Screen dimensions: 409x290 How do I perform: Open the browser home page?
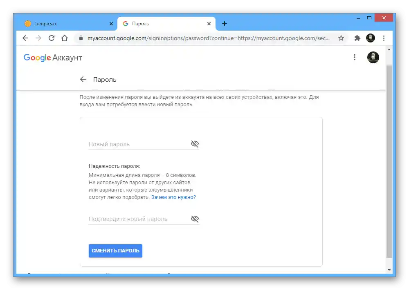pyautogui.click(x=65, y=38)
